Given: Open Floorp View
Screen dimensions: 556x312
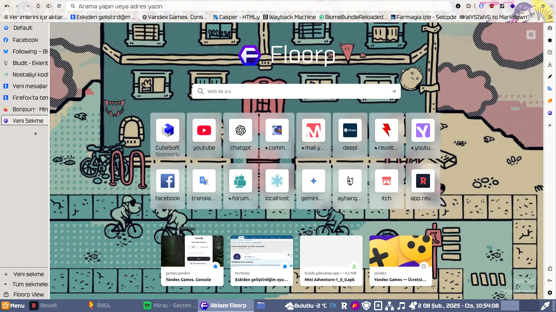Looking at the screenshot, I should coord(25,294).
